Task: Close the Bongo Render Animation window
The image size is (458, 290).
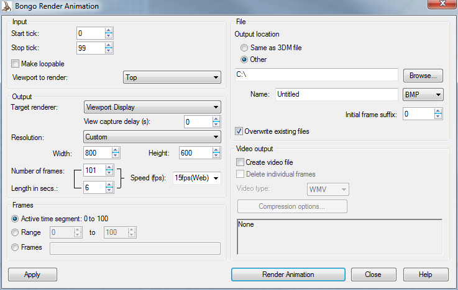Action: [442, 4]
